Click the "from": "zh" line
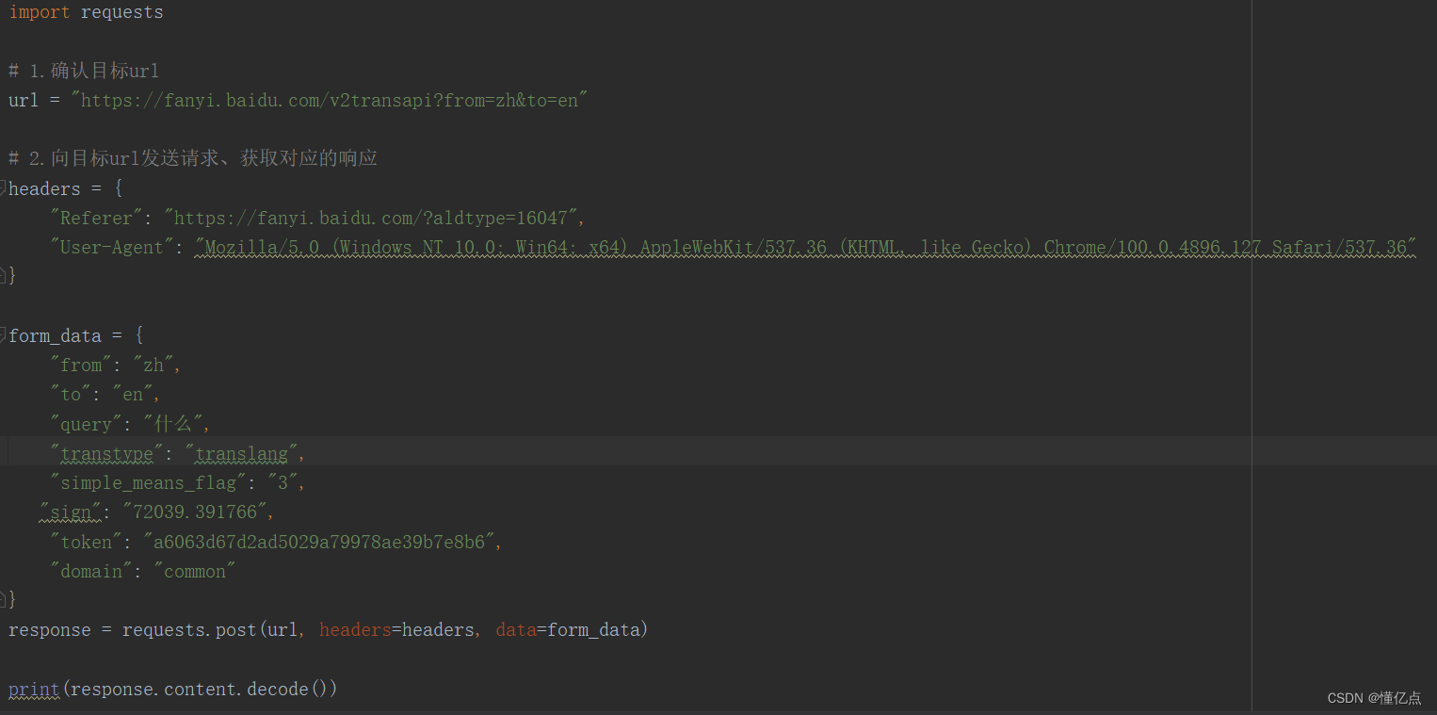1437x715 pixels. coord(116,365)
